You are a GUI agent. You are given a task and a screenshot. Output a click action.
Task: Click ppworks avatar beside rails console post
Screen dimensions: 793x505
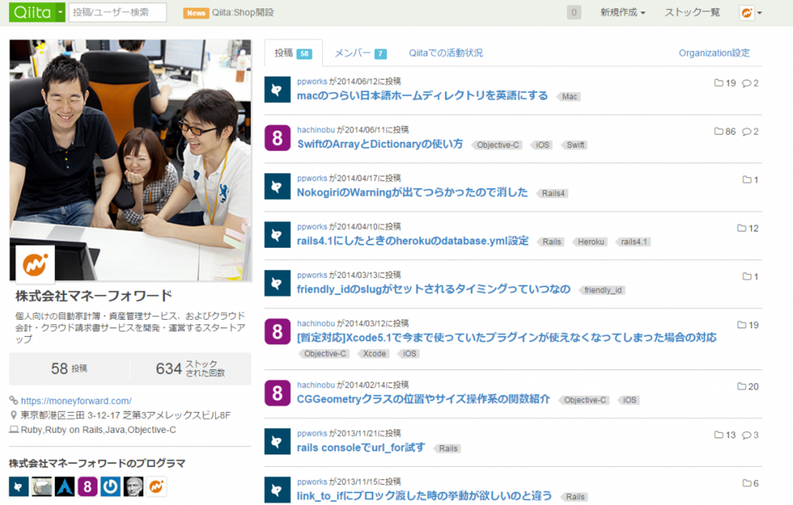coord(278,442)
